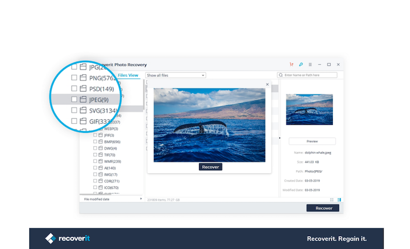Check the TIF(70) checkbox
410x249 pixels.
click(x=95, y=154)
